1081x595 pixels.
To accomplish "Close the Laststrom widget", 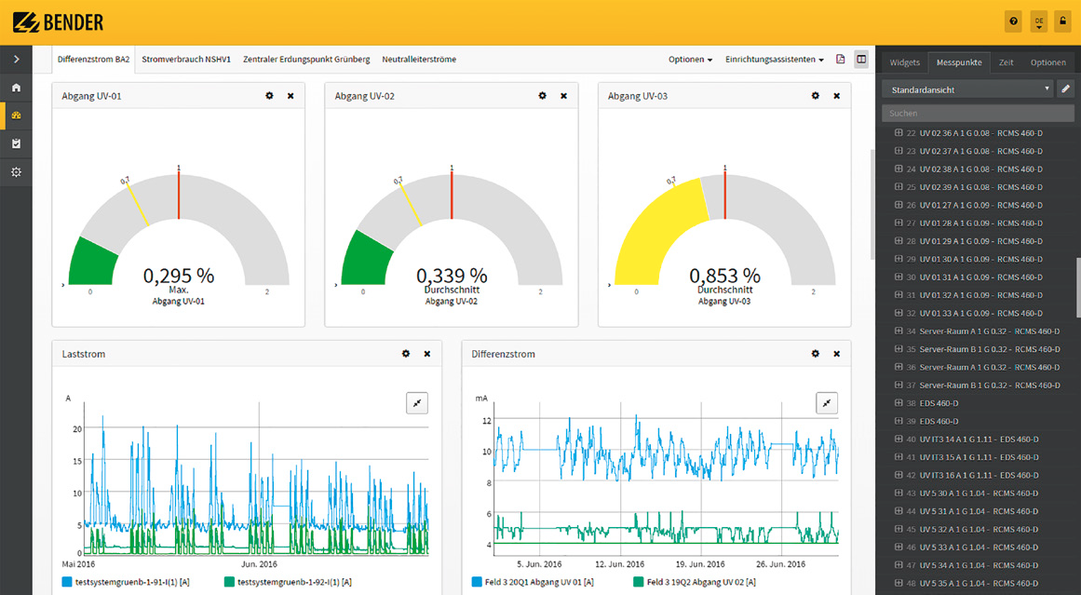I will (427, 354).
